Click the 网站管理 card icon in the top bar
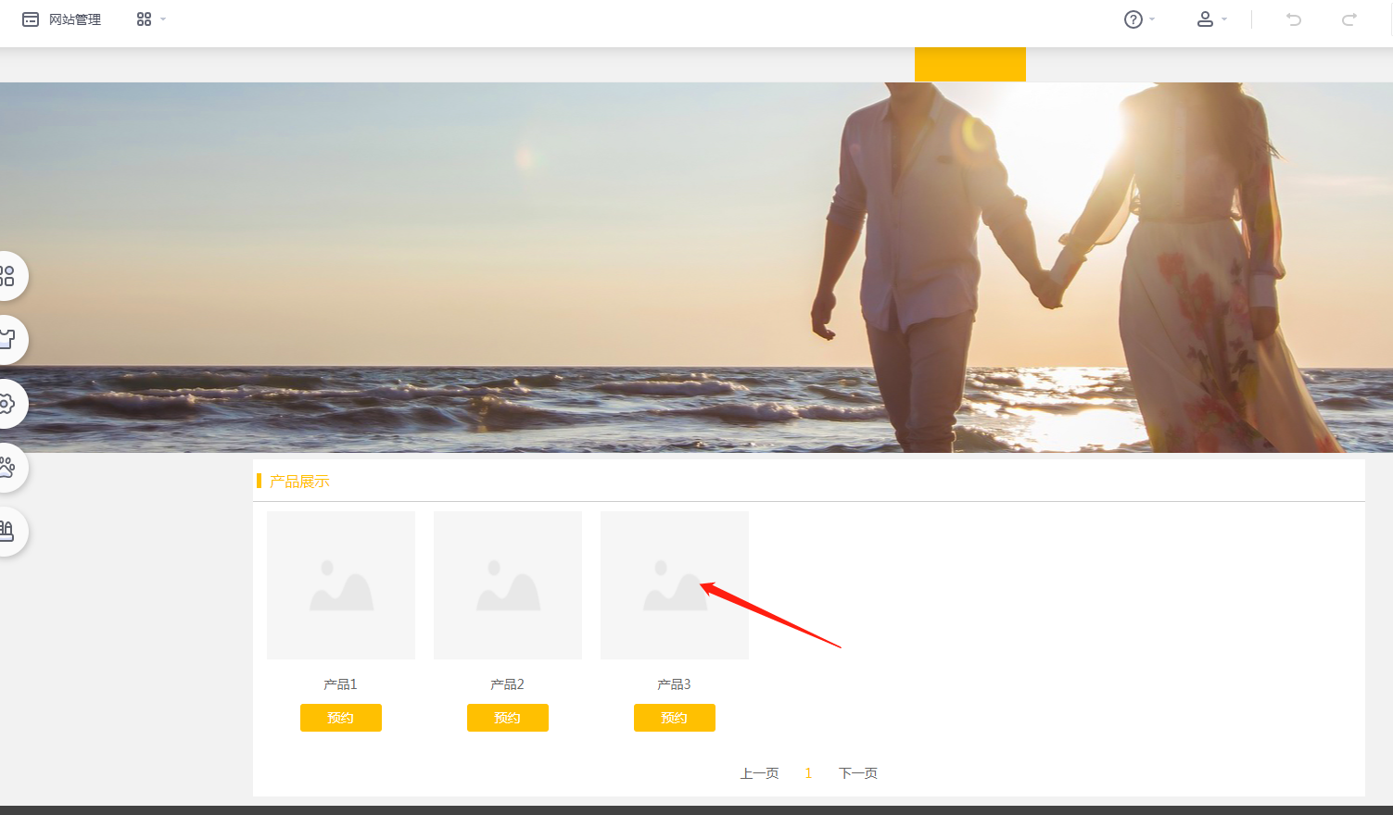This screenshot has width=1393, height=815. pos(31,19)
